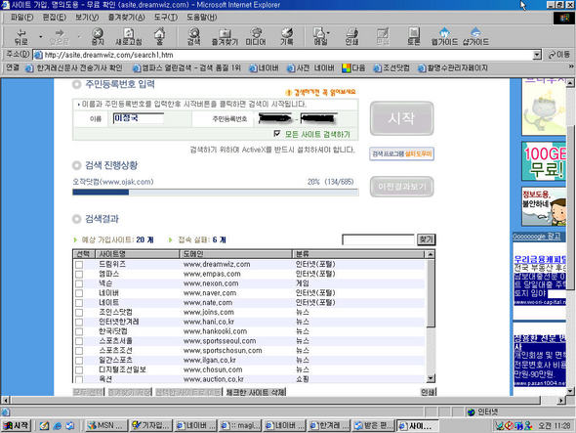Open the 편집(E) menu
Image resolution: width=576 pixels, height=433 pixels.
click(x=55, y=17)
